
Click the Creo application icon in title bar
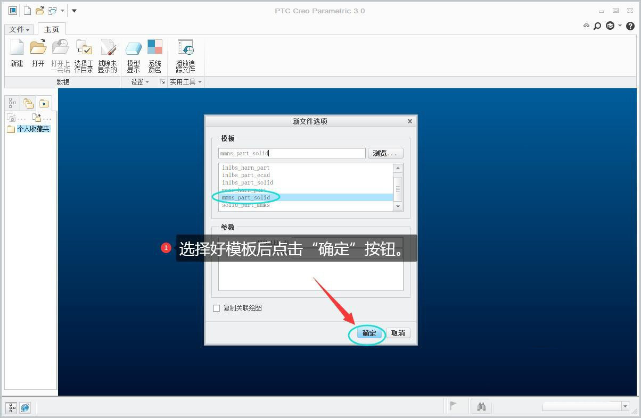coord(13,11)
